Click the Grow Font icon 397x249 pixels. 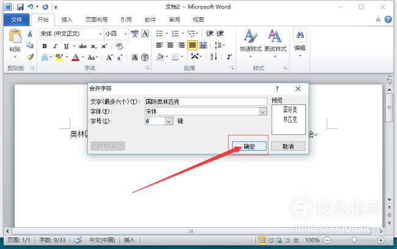coord(109,57)
